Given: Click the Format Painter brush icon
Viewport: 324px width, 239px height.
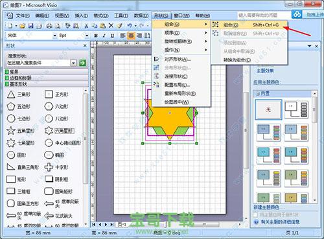Looking at the screenshot, I should pyautogui.click(x=119, y=26).
